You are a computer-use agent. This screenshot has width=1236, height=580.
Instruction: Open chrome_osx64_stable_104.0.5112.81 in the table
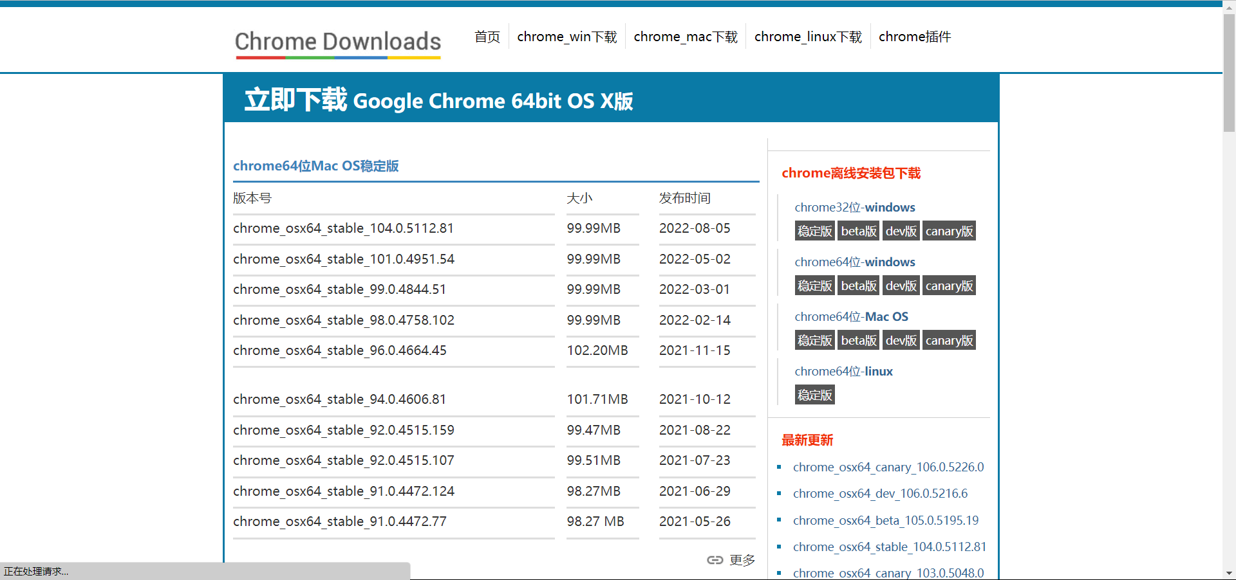[343, 228]
